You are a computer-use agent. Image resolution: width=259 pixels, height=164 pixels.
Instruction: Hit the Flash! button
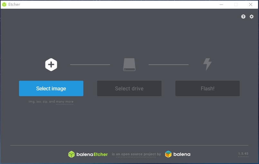(x=208, y=88)
